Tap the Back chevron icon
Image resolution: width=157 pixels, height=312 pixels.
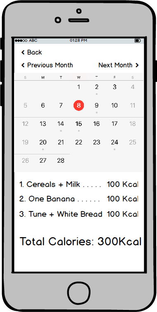coord(23,53)
